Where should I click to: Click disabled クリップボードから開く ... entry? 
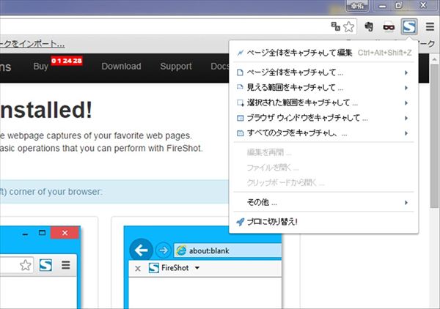pyautogui.click(x=324, y=182)
